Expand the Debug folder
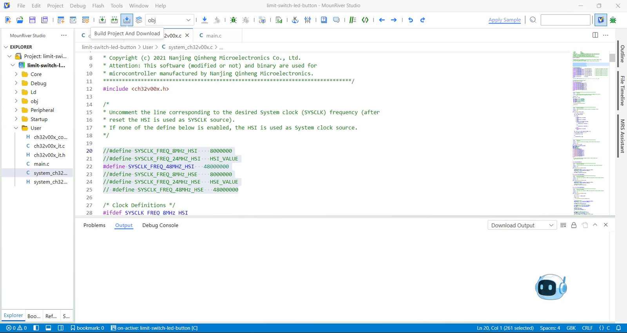 (x=16, y=83)
